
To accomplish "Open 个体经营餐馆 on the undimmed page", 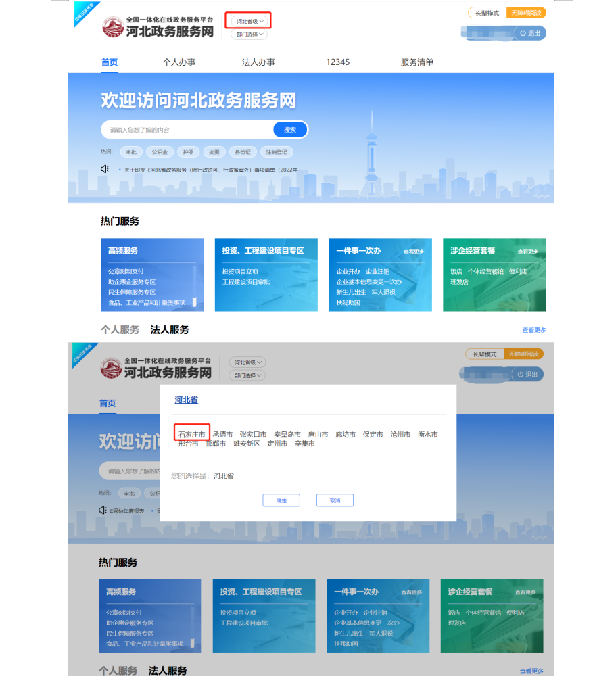I will coord(485,272).
